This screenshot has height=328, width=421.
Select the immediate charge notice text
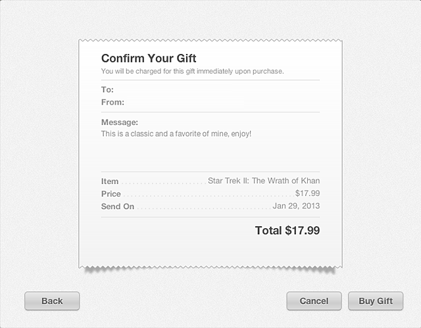[x=192, y=71]
